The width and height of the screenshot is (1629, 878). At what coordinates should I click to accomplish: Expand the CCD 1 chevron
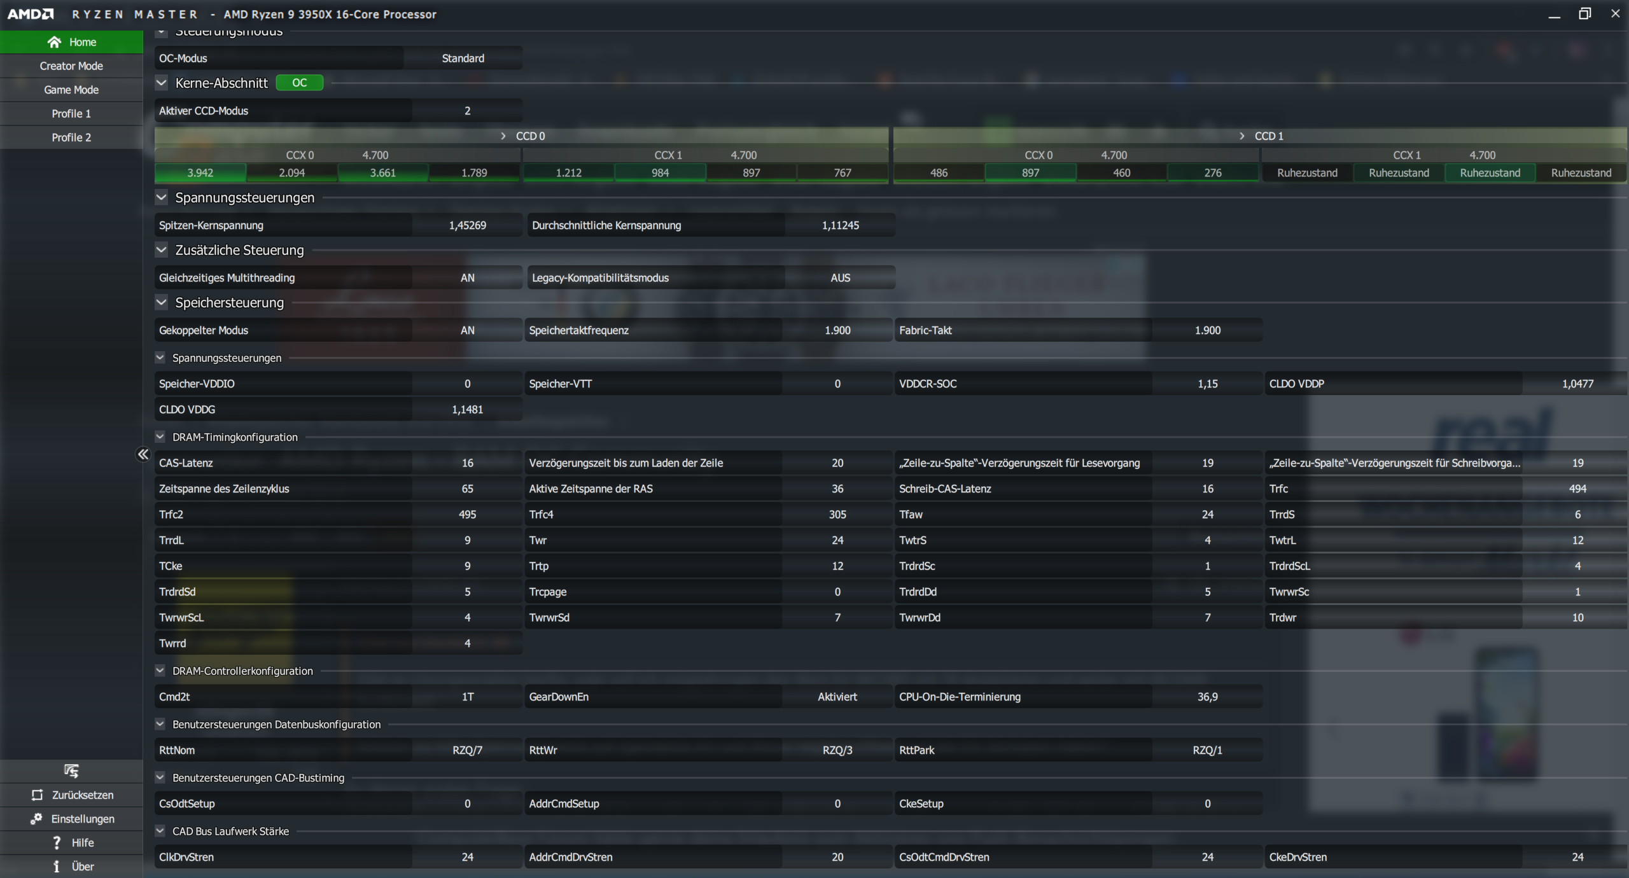pos(1241,136)
